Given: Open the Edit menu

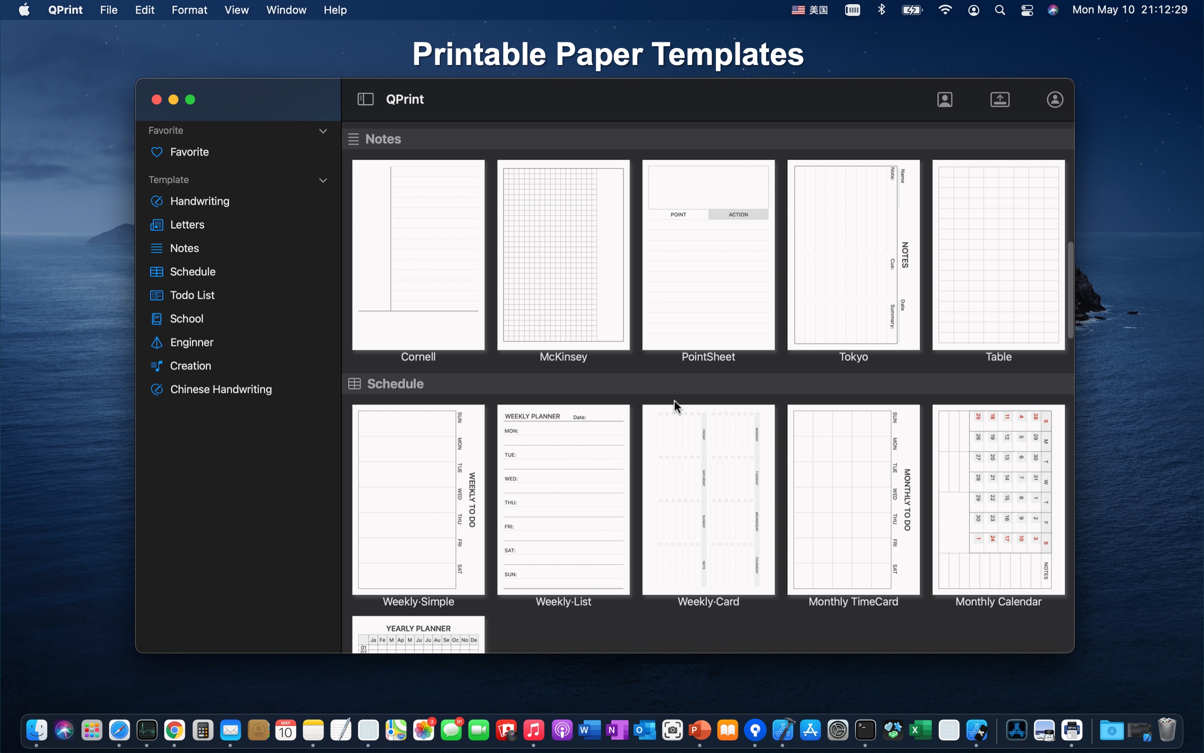Looking at the screenshot, I should point(144,10).
